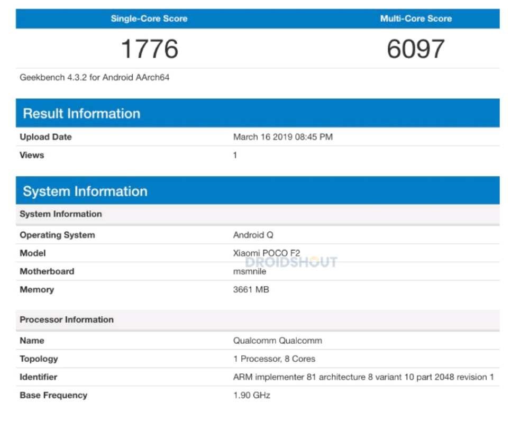The width and height of the screenshot is (529, 421).
Task: Click the Identifier label
Action: (x=39, y=377)
